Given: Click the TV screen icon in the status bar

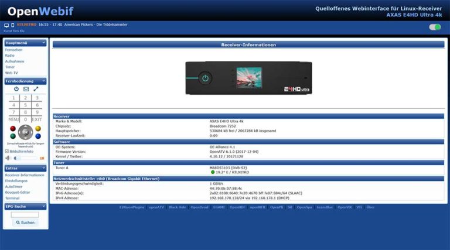Looking at the screenshot, I should [6, 25].
